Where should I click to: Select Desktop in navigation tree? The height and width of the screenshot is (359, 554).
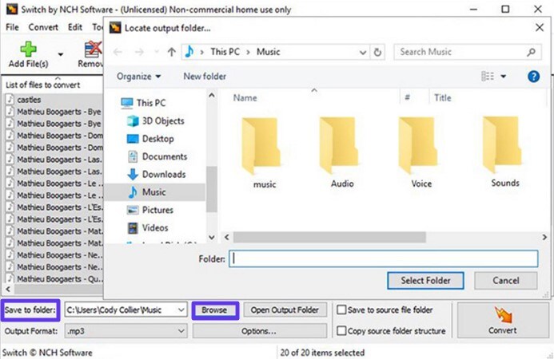click(158, 139)
